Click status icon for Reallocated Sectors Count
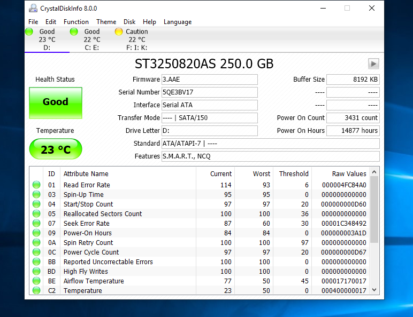413x317 pixels. pos(36,213)
